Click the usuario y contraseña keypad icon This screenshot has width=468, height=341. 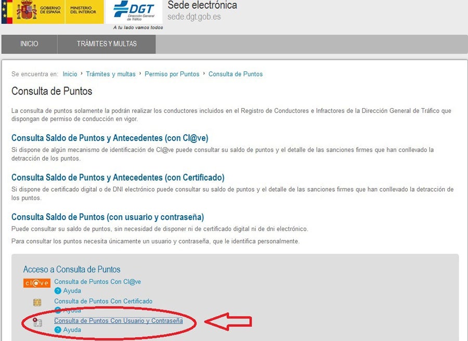(37, 322)
